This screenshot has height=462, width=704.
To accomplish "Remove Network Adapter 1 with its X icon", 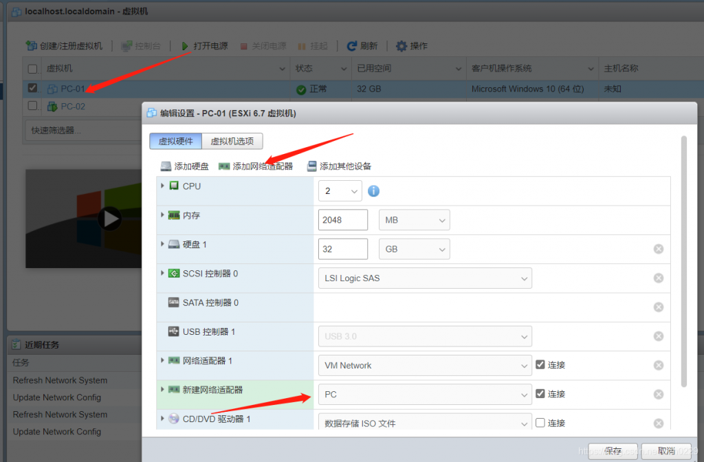I will [659, 366].
